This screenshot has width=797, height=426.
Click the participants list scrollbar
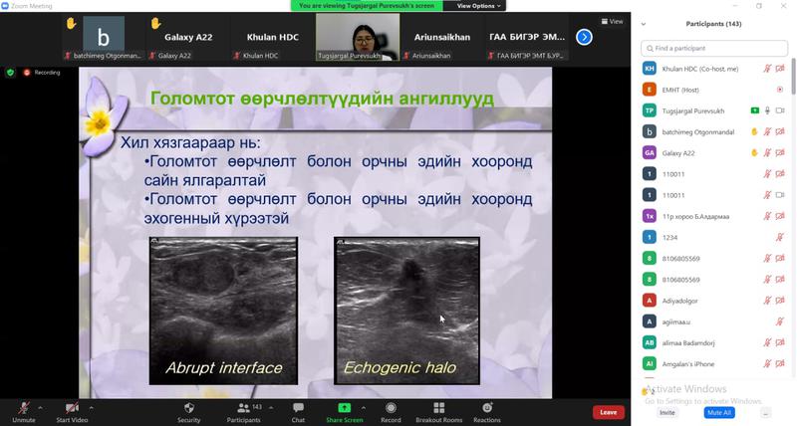point(793,77)
